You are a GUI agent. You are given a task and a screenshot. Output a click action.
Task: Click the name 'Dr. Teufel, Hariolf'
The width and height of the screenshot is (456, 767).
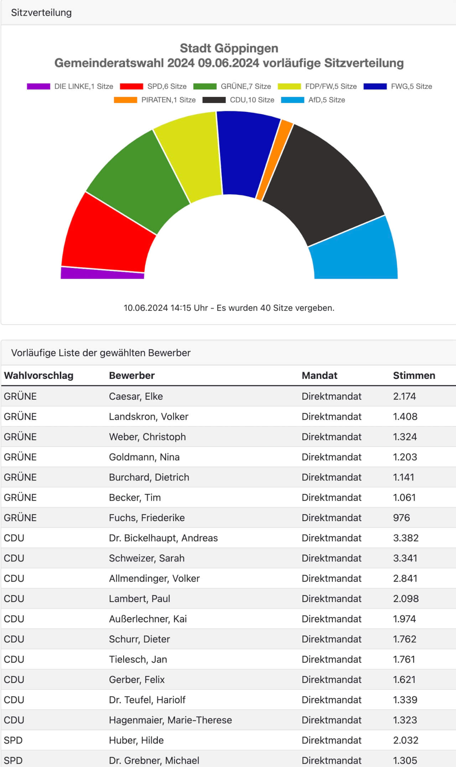147,700
